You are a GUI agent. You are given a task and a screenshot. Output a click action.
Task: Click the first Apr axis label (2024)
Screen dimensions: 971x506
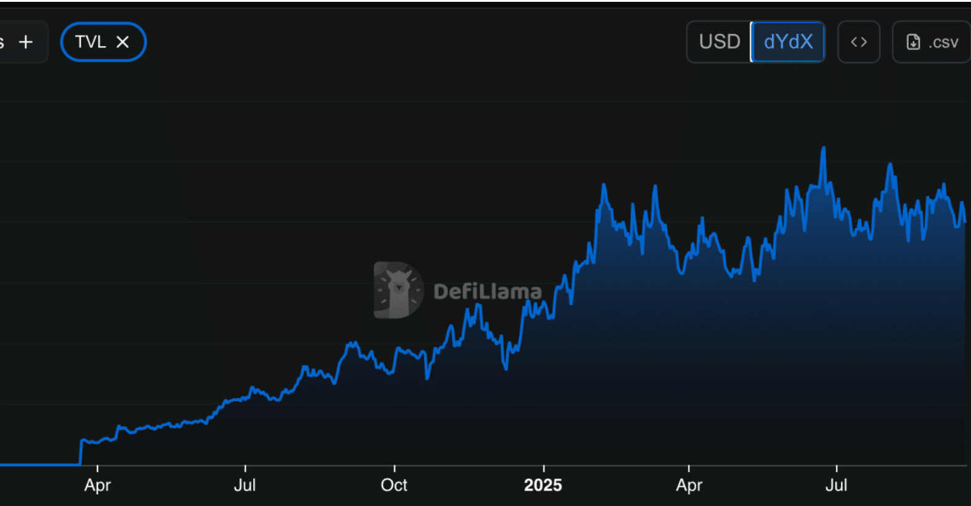point(97,485)
